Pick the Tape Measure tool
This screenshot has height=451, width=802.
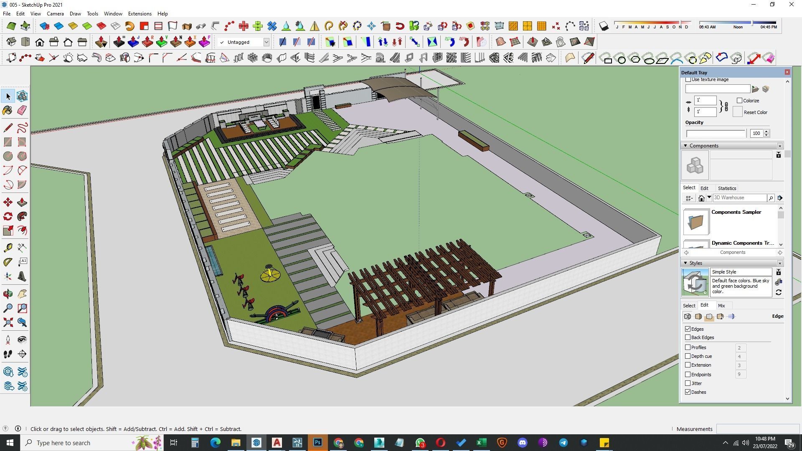[8, 248]
